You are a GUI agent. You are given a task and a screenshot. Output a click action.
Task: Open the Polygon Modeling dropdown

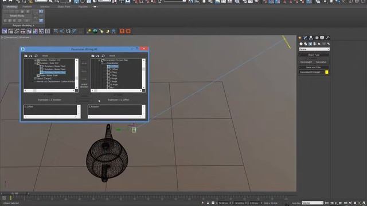click(23, 25)
